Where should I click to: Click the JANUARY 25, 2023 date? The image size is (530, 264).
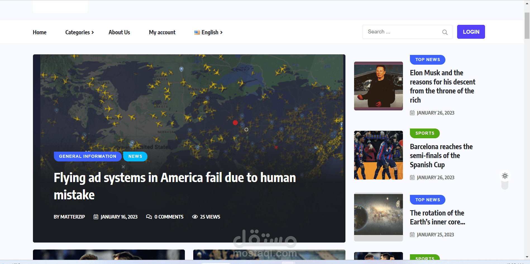(x=435, y=235)
